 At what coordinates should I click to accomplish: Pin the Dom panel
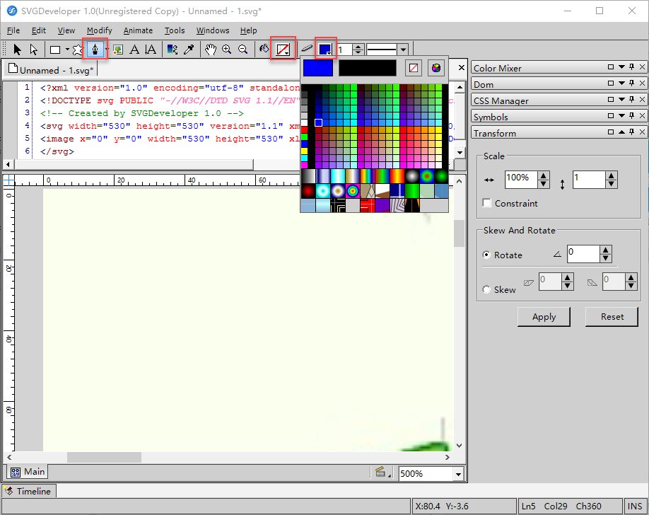[631, 83]
